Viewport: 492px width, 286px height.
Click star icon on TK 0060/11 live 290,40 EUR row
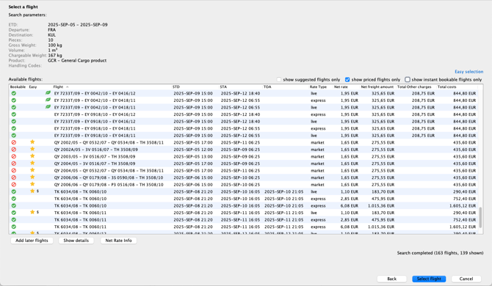coord(32,212)
